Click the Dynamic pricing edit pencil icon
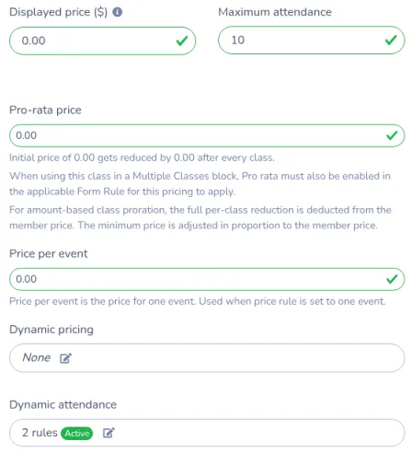 click(65, 358)
